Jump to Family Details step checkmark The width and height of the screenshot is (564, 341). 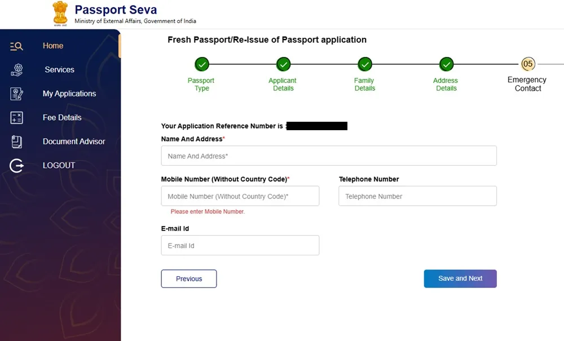pos(365,64)
